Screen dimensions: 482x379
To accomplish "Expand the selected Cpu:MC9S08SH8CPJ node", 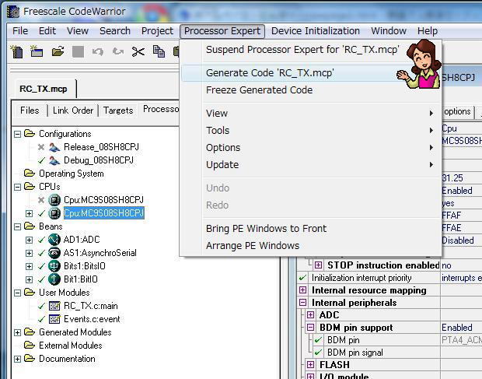I will 29,213.
